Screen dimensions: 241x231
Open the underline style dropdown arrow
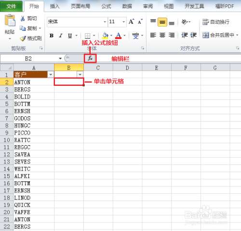point(76,36)
